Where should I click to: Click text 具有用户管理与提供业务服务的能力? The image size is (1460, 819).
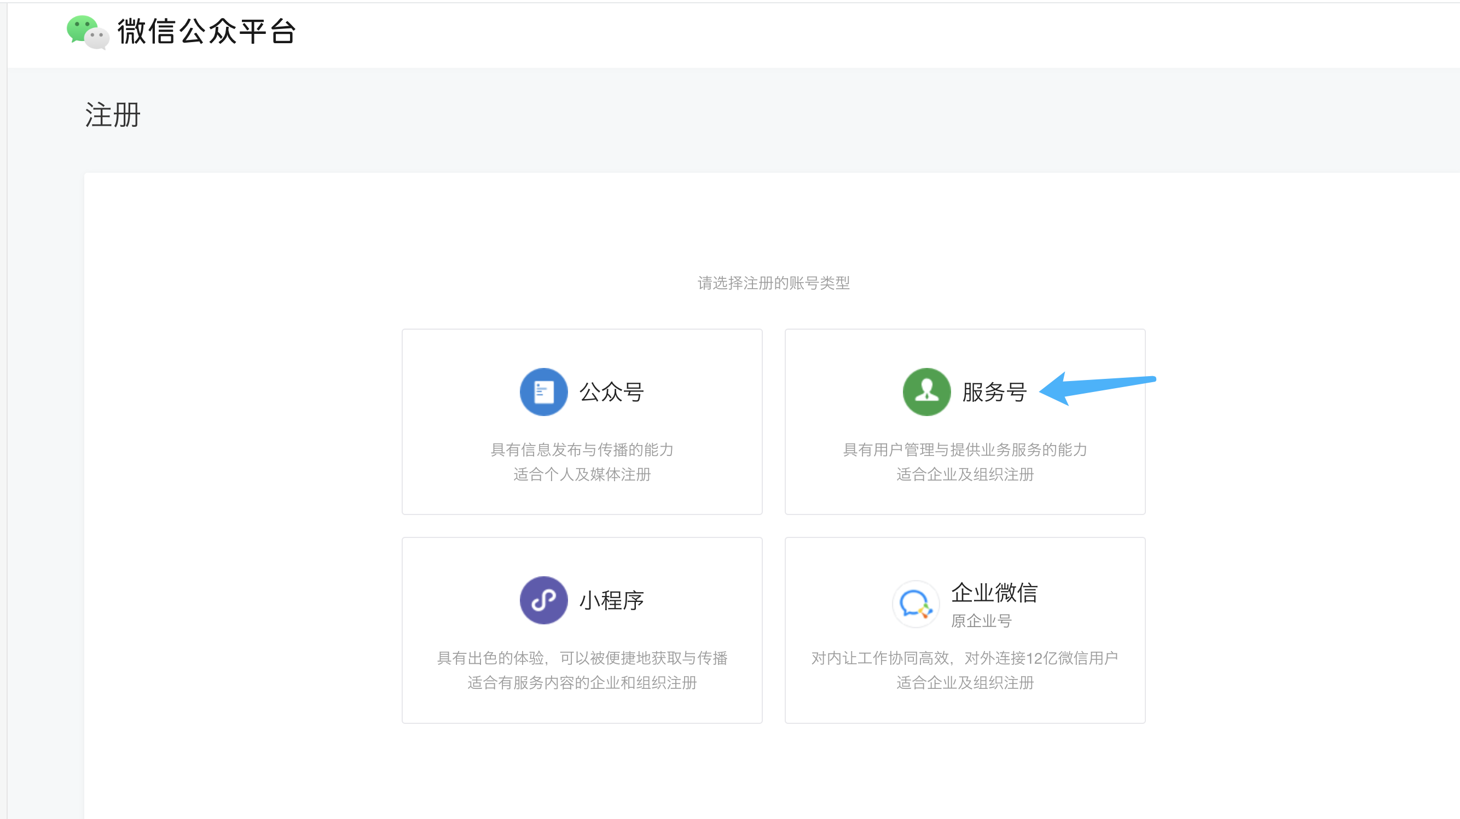(x=965, y=450)
